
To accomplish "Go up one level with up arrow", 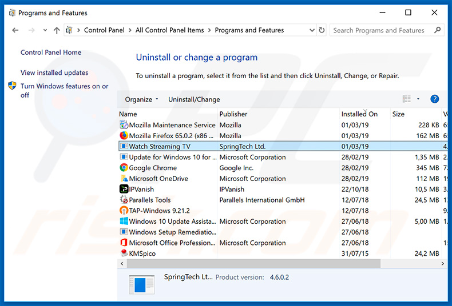I will [57, 30].
